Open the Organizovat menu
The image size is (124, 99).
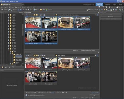click(x=18, y=7)
